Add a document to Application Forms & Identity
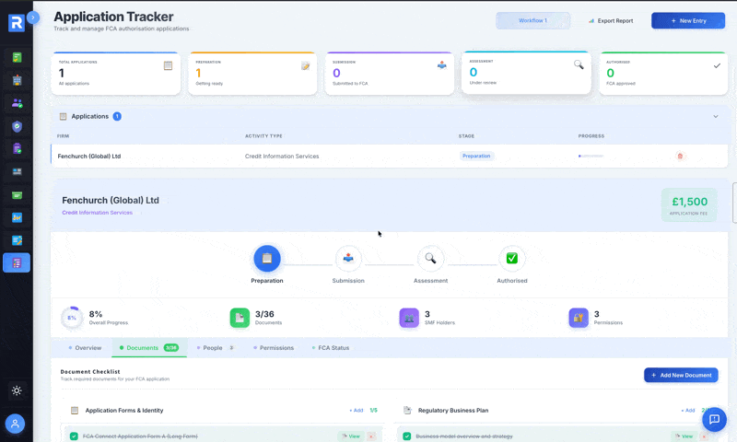 (x=356, y=411)
